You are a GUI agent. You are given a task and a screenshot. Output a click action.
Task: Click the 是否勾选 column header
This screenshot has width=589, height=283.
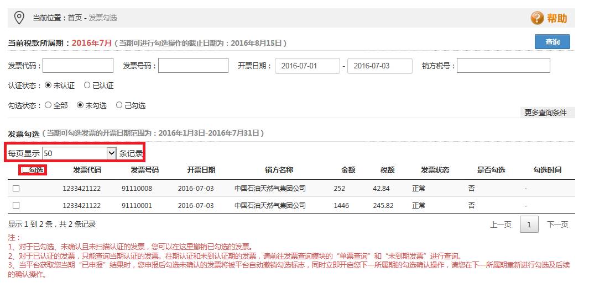pos(491,170)
